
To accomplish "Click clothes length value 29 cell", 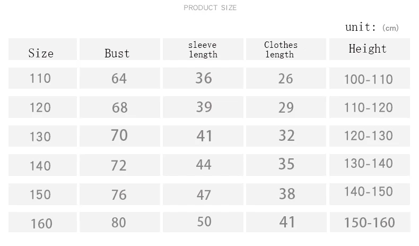I will point(286,107).
